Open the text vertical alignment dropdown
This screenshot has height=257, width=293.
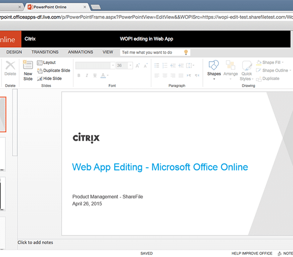[190, 66]
